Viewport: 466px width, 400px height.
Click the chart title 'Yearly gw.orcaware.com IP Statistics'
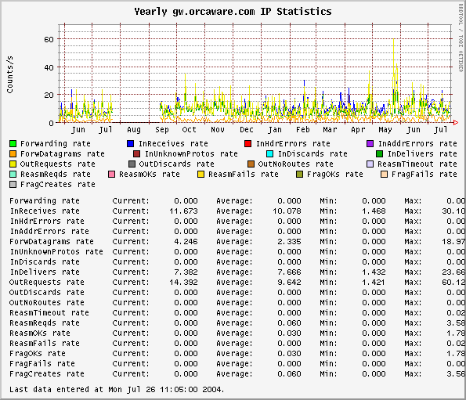click(233, 12)
